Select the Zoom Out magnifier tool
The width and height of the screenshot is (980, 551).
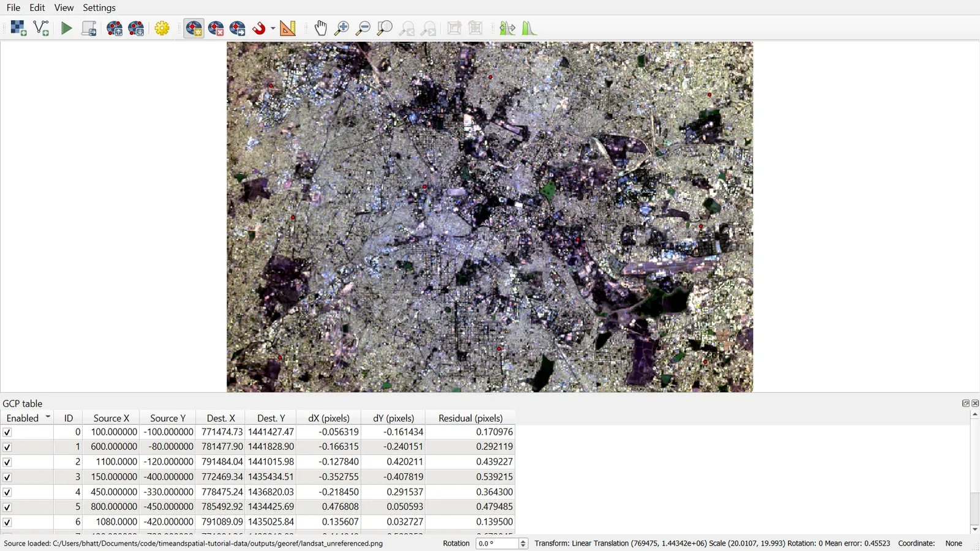[363, 28]
